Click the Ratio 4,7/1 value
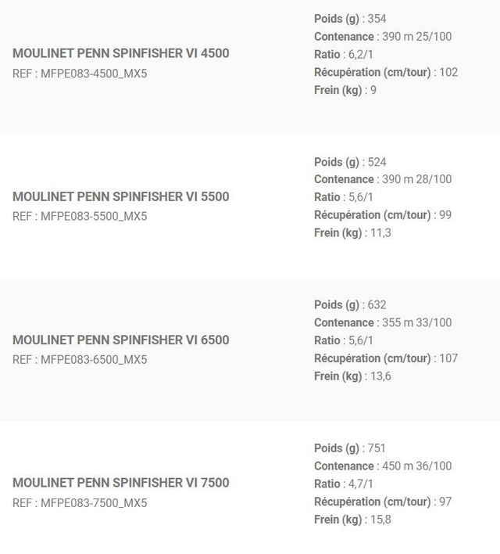 [x=344, y=484]
